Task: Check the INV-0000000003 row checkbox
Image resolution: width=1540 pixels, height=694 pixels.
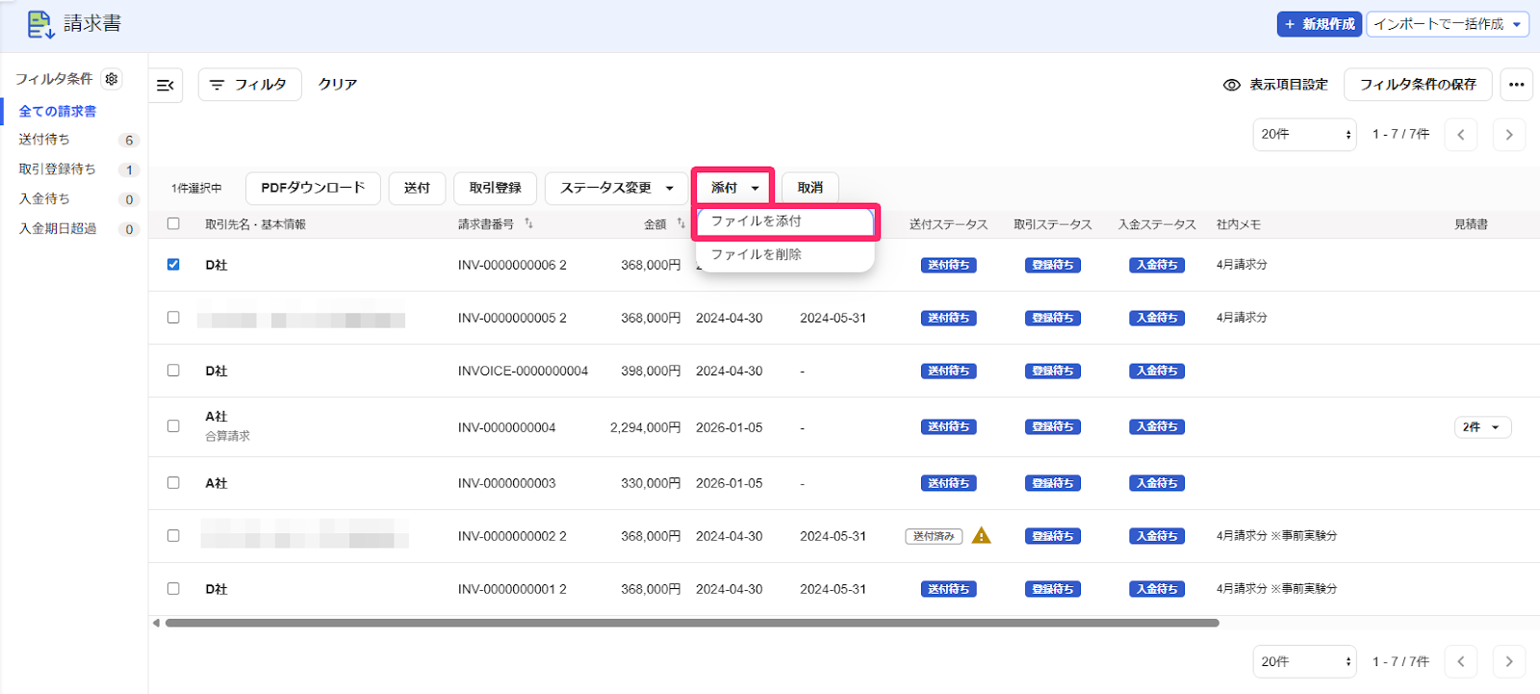Action: click(173, 482)
